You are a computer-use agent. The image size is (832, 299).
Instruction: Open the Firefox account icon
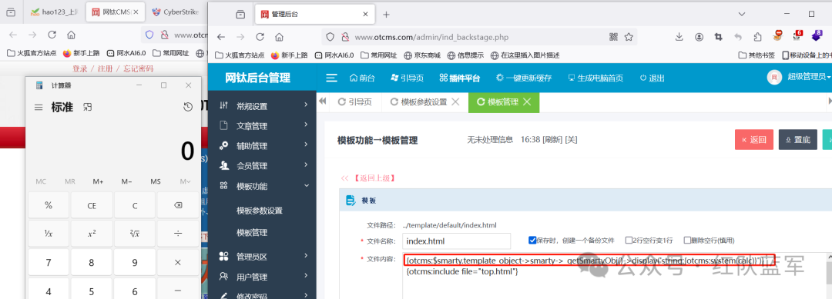point(699,37)
